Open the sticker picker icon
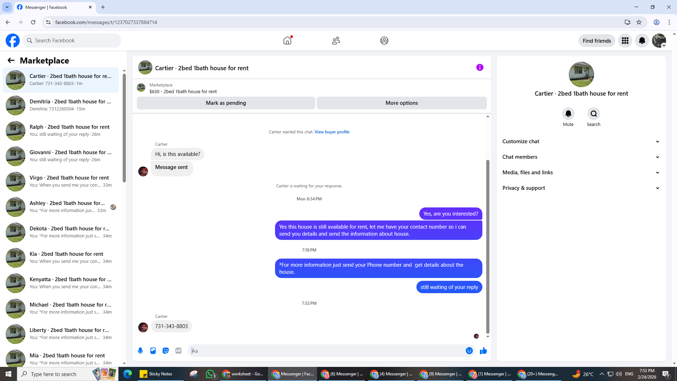The width and height of the screenshot is (677, 381). (x=166, y=351)
